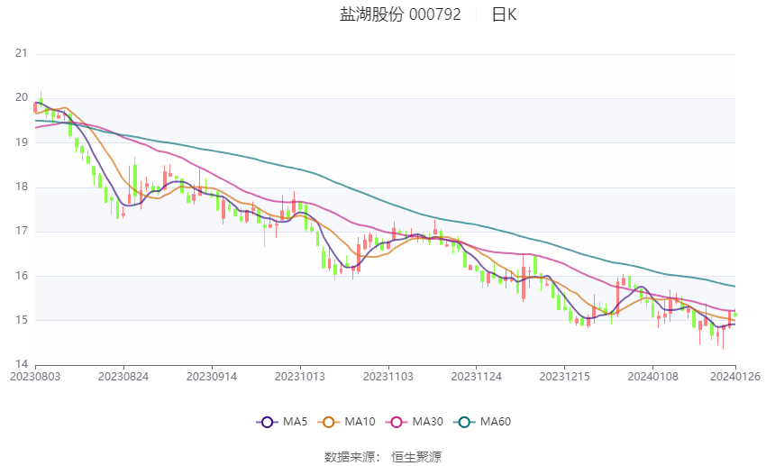766x466 pixels.
Task: Click the chart title 盐湖股份 000792
Action: point(400,14)
